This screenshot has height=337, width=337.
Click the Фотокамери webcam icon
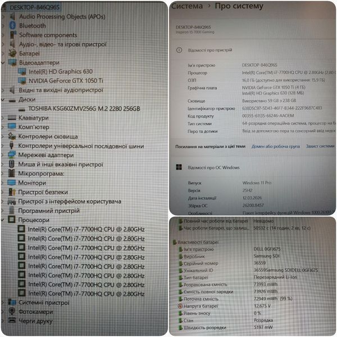tap(12, 311)
